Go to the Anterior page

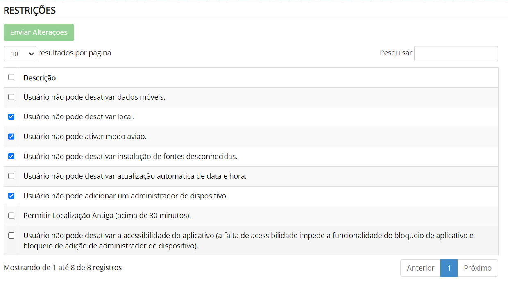[420, 268]
